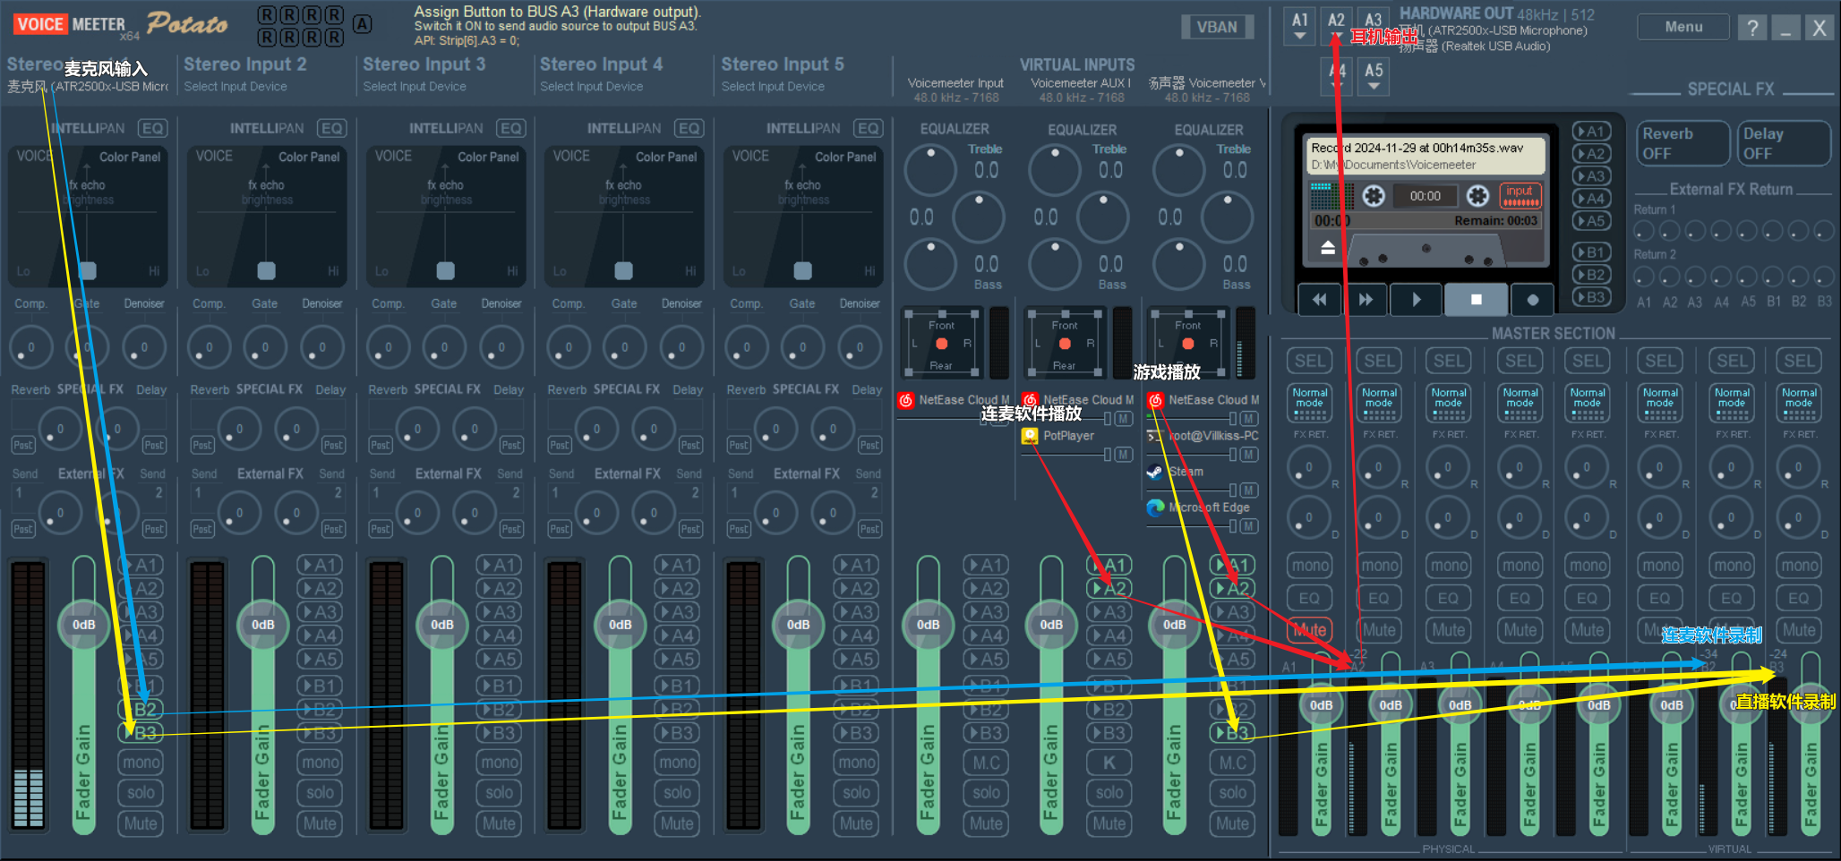Select input device for Stereo Input 4
This screenshot has width=1841, height=861.
tap(592, 87)
